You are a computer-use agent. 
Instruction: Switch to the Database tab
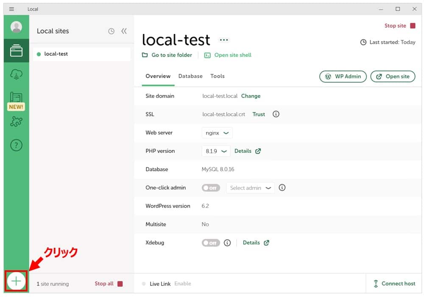click(190, 76)
